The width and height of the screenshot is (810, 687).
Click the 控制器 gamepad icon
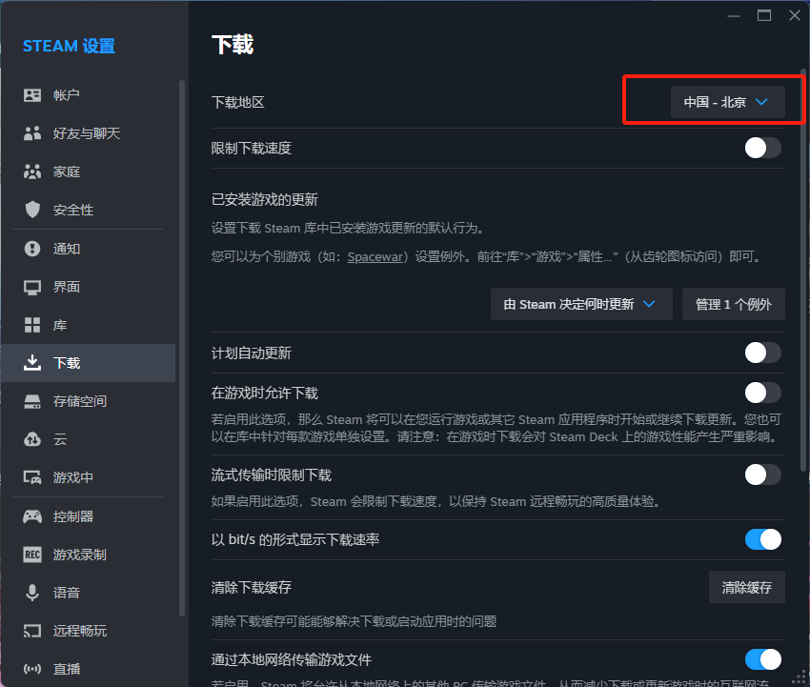[32, 516]
